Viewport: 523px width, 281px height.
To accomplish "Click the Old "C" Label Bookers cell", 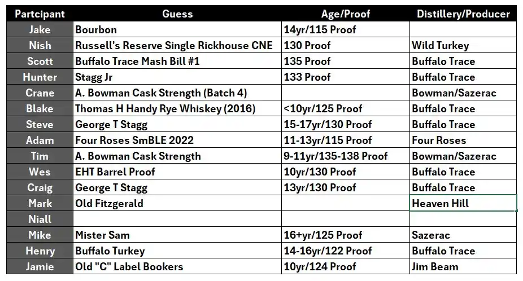I will [x=177, y=266].
